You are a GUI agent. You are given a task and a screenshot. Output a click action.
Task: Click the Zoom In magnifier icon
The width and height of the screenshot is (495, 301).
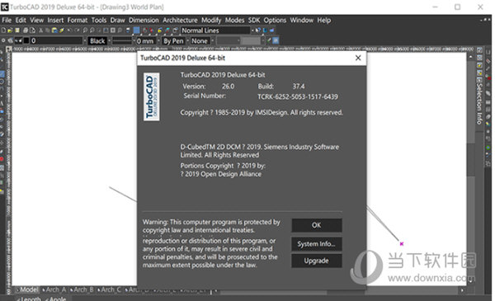[85, 31]
